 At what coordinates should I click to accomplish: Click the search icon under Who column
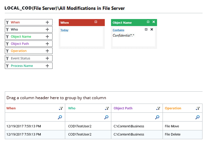click(x=106, y=117)
